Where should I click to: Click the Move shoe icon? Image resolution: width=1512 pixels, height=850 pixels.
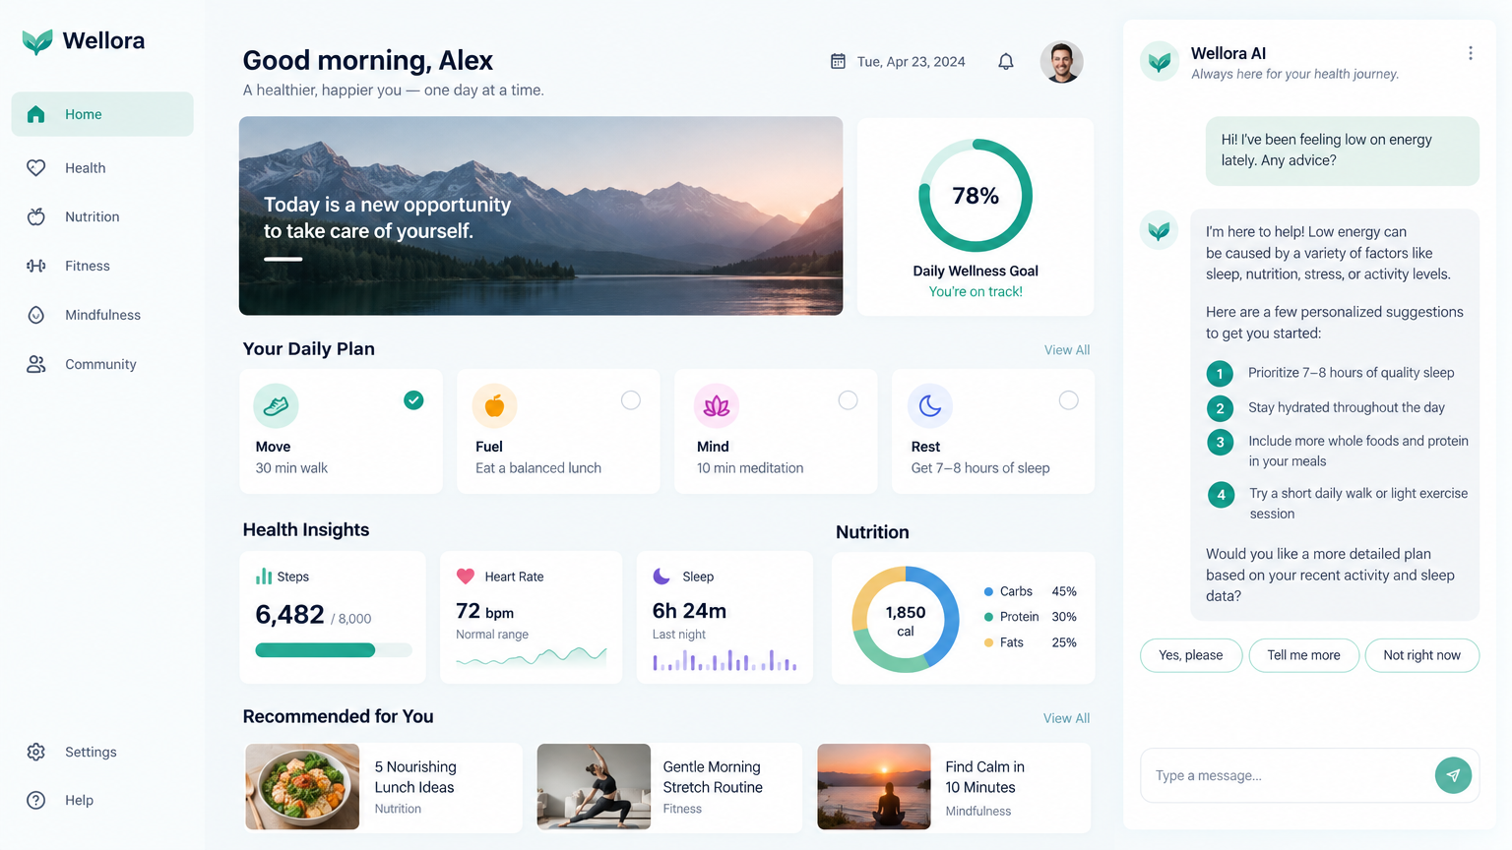tap(276, 405)
